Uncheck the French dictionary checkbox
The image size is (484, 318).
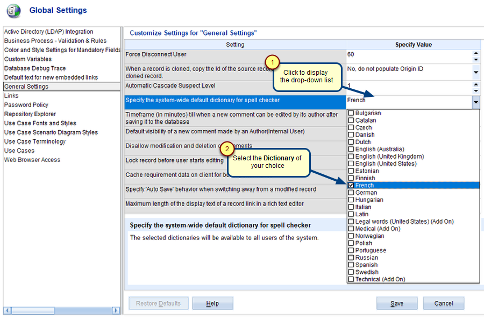tap(351, 185)
